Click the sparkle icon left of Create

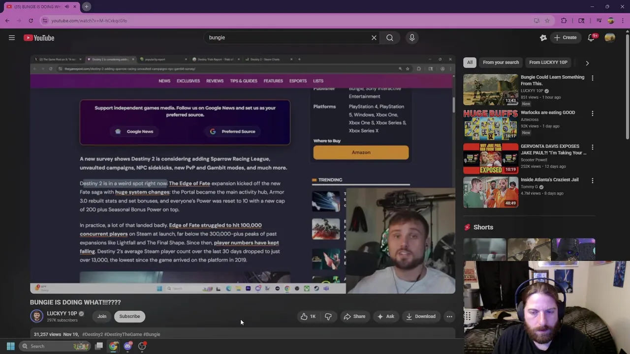point(543,38)
